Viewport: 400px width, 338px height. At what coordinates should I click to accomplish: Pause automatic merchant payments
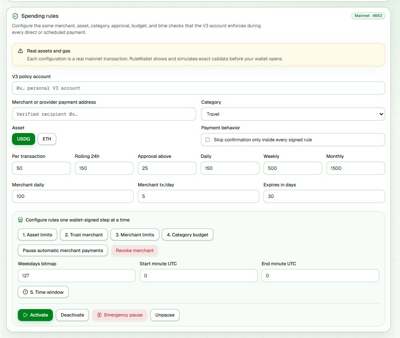tap(63, 250)
